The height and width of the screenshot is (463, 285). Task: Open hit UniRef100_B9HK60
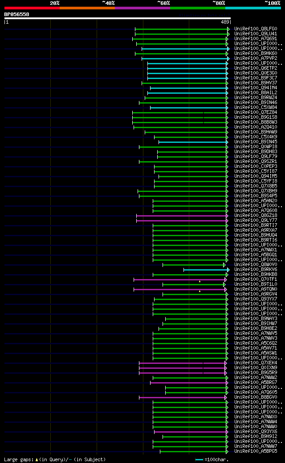click(256, 54)
